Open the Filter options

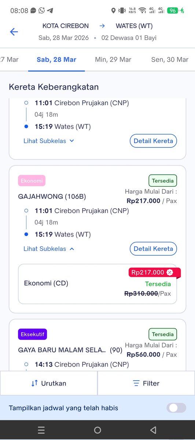click(146, 384)
